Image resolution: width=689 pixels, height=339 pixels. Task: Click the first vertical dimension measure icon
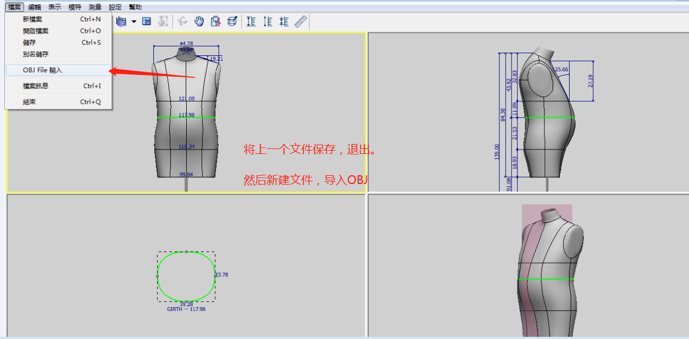[251, 21]
